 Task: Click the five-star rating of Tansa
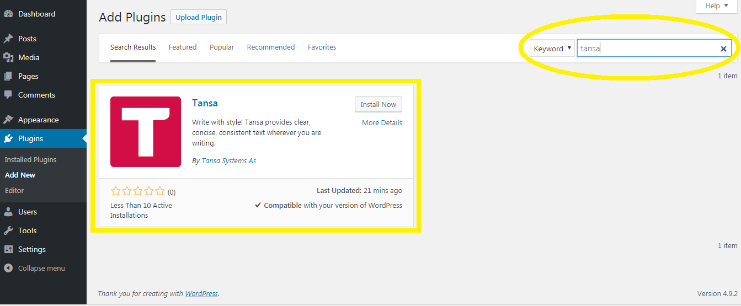point(138,191)
